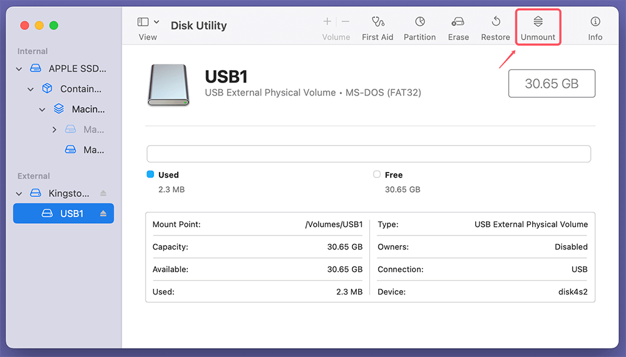The width and height of the screenshot is (626, 357).
Task: Open the Partition tool
Action: pos(419,28)
